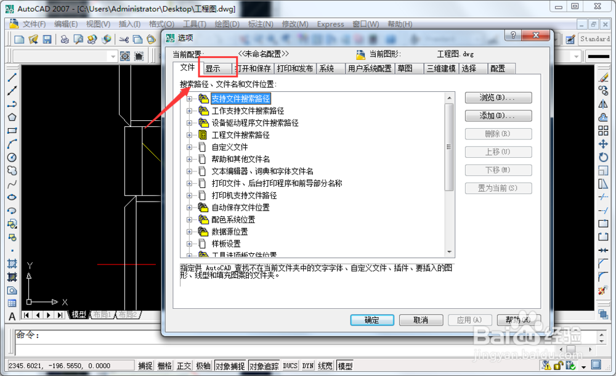Toggle 线宽 lineweight display
The width and height of the screenshot is (616, 376).
(325, 366)
